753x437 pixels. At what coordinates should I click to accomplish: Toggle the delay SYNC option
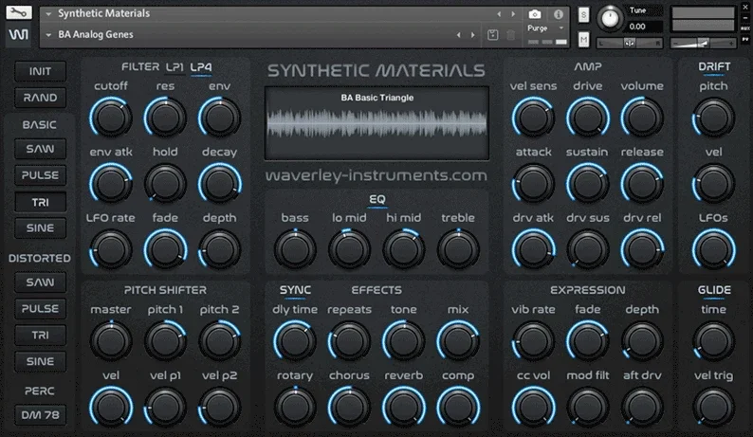[x=295, y=290]
